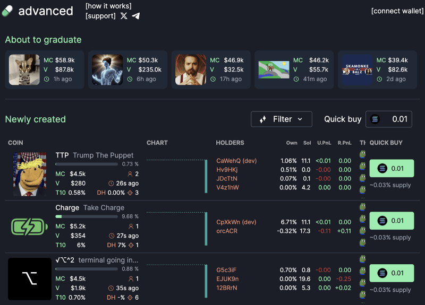Screen dimensions: 425x305
Task: Click the connect wallet link
Action: coord(397,11)
